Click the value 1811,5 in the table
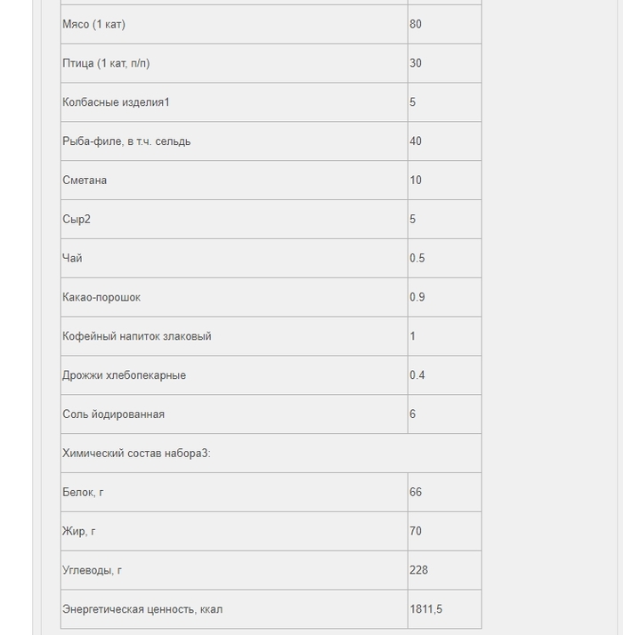This screenshot has height=635, width=623. pyautogui.click(x=426, y=609)
